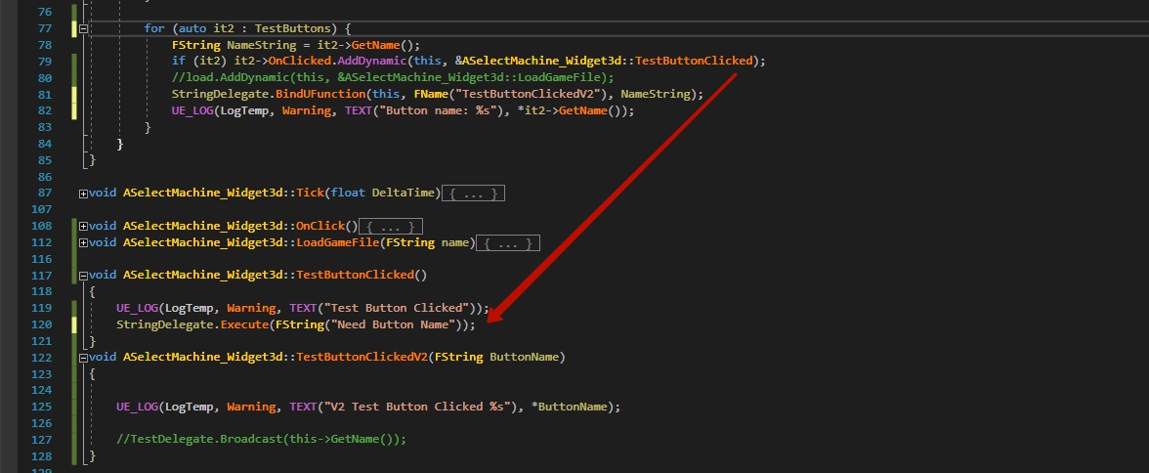Collapse the TestButtonClicked function at line 117

[x=83, y=276]
